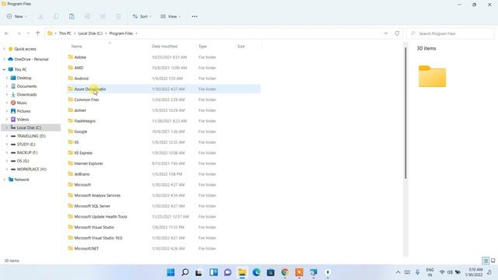498x280 pixels.
Task: Go back with the back arrow
Action: coord(7,33)
